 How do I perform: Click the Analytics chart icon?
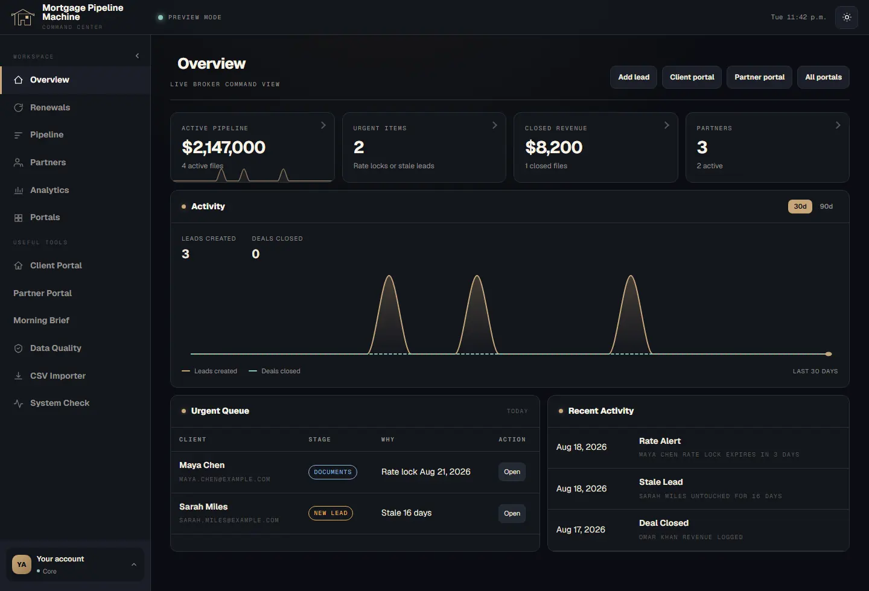click(x=18, y=190)
